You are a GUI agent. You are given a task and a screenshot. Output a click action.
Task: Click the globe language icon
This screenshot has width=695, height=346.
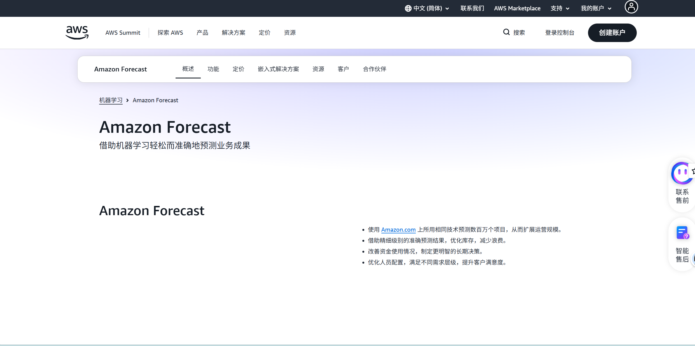point(408,8)
